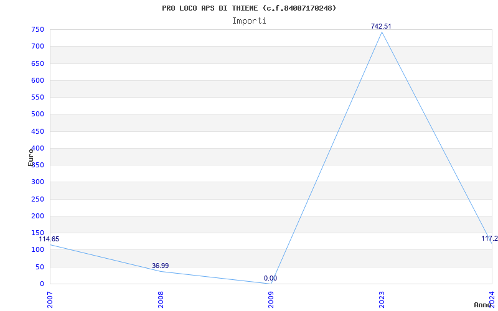The height and width of the screenshot is (311, 498).
Task: Click the 2024 x-axis label
Action: point(492,300)
